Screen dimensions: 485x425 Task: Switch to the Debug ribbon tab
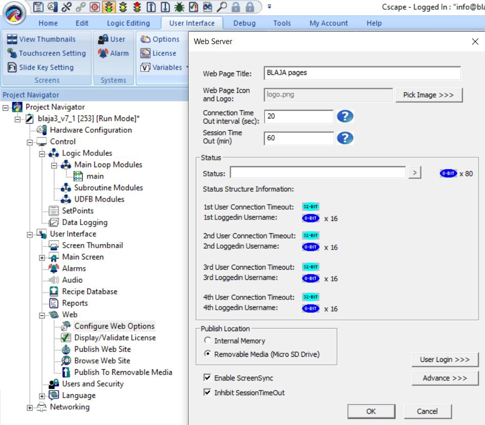[244, 23]
